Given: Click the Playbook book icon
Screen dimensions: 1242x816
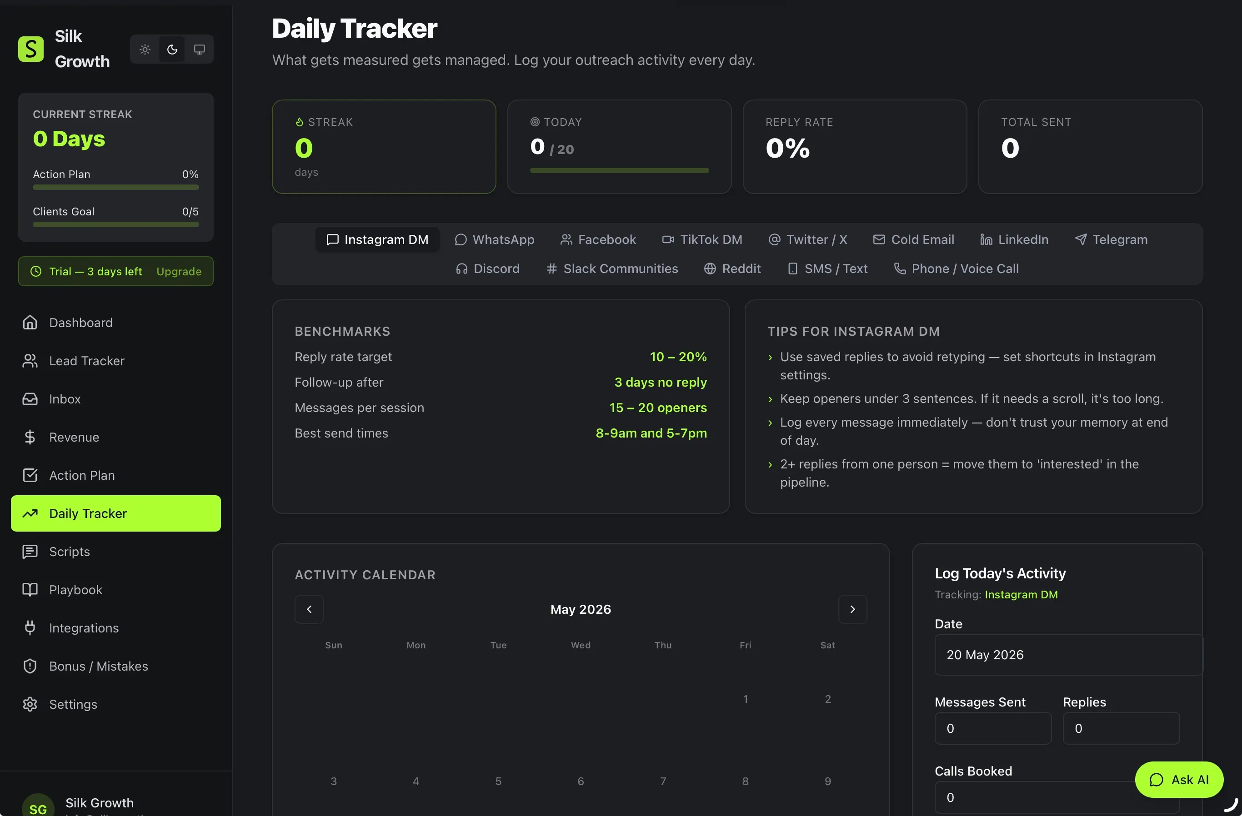Looking at the screenshot, I should pos(30,590).
